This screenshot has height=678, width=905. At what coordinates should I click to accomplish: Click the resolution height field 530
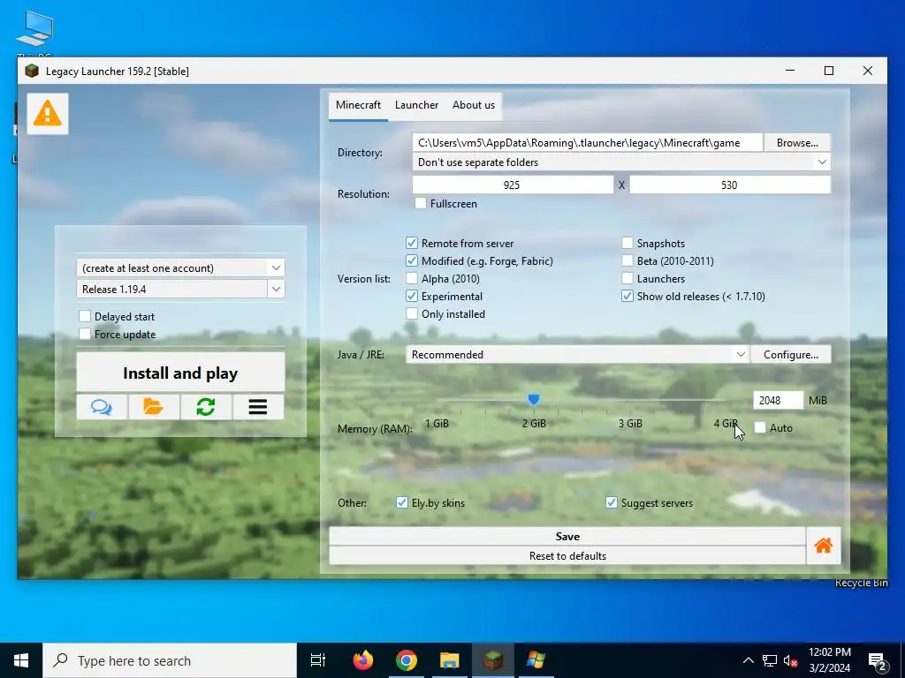[730, 185]
